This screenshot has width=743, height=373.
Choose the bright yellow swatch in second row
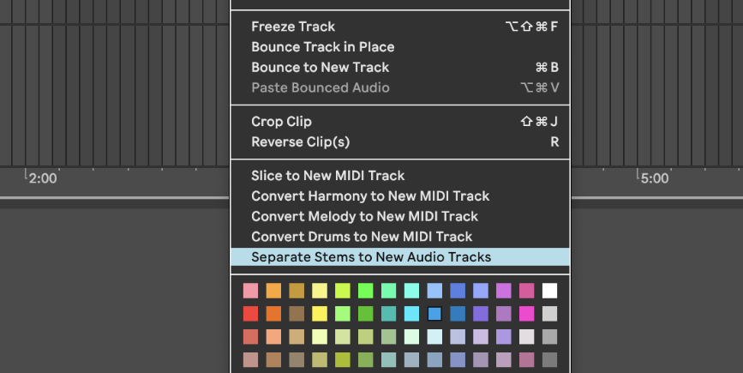tap(320, 314)
